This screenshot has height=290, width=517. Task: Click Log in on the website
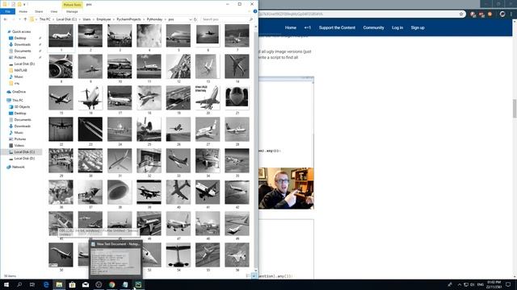coord(397,27)
